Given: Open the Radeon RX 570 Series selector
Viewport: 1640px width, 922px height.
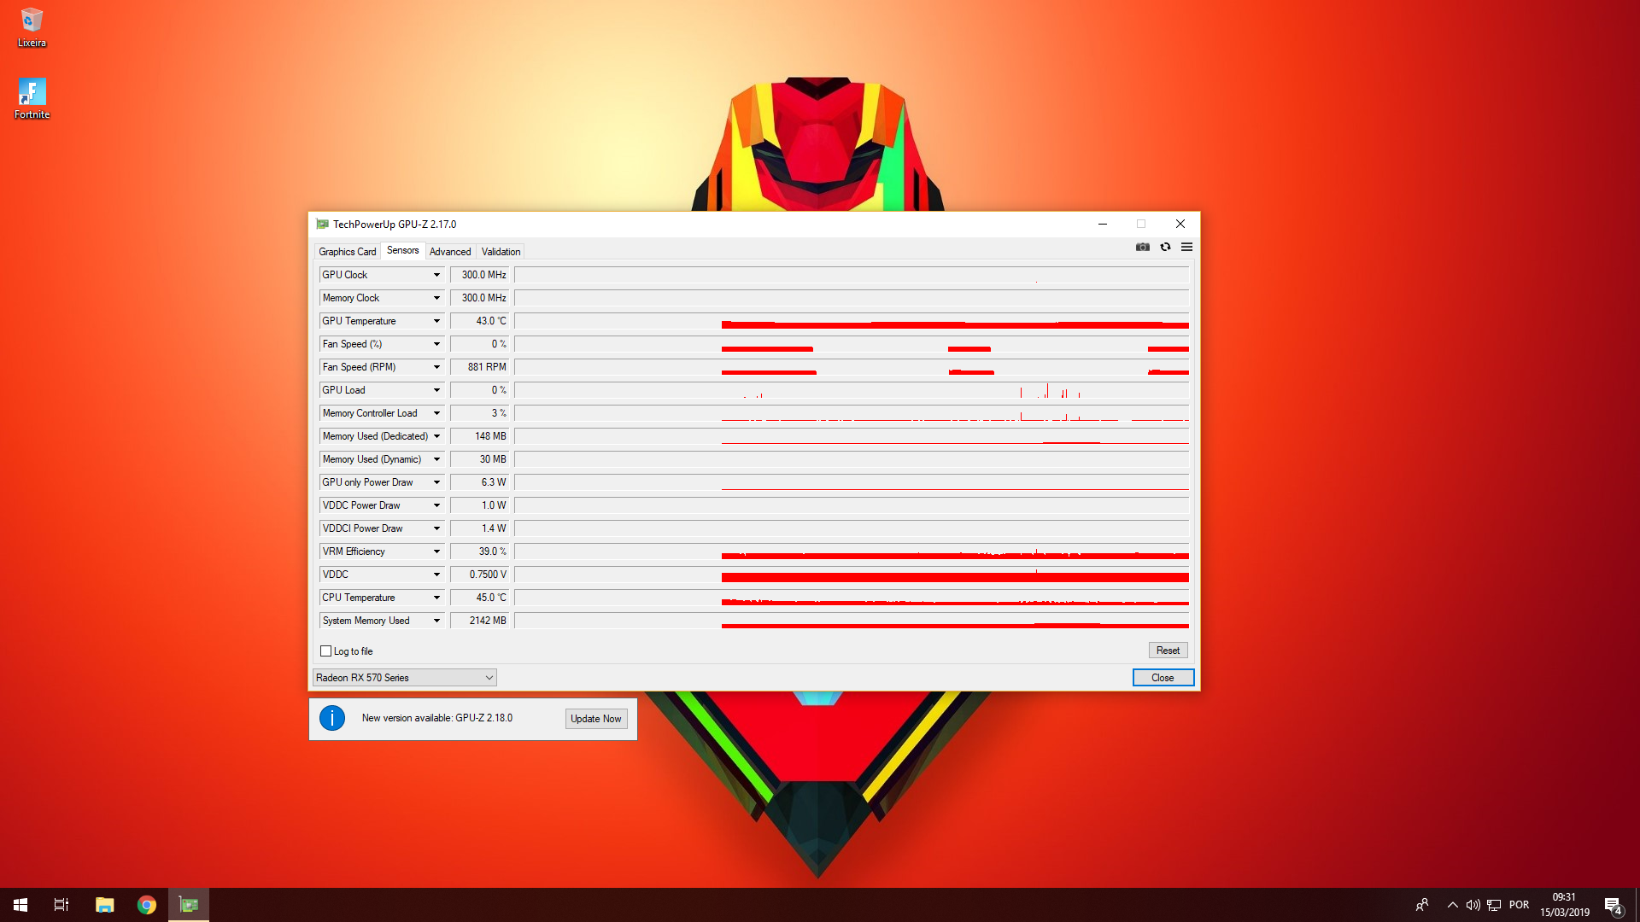Looking at the screenshot, I should click(404, 678).
